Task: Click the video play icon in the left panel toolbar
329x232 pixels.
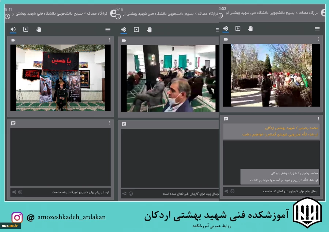Action: click(26, 30)
